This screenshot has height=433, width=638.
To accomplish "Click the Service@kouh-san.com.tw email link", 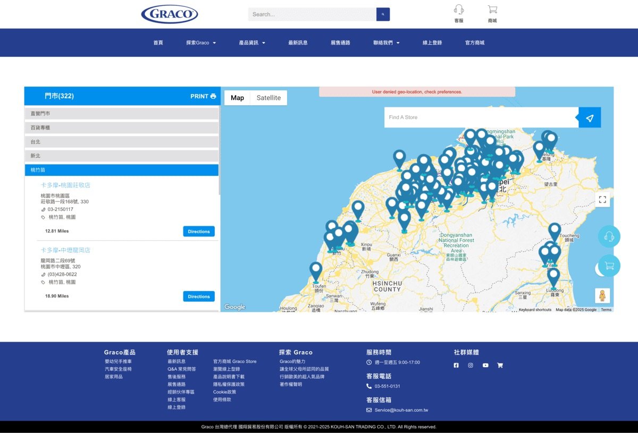I will click(401, 410).
